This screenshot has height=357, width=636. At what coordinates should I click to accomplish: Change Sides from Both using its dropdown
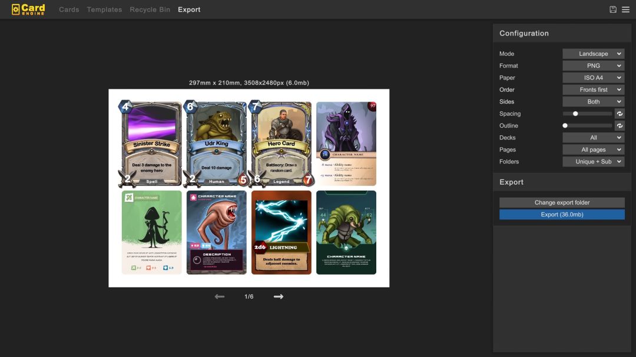click(x=594, y=101)
